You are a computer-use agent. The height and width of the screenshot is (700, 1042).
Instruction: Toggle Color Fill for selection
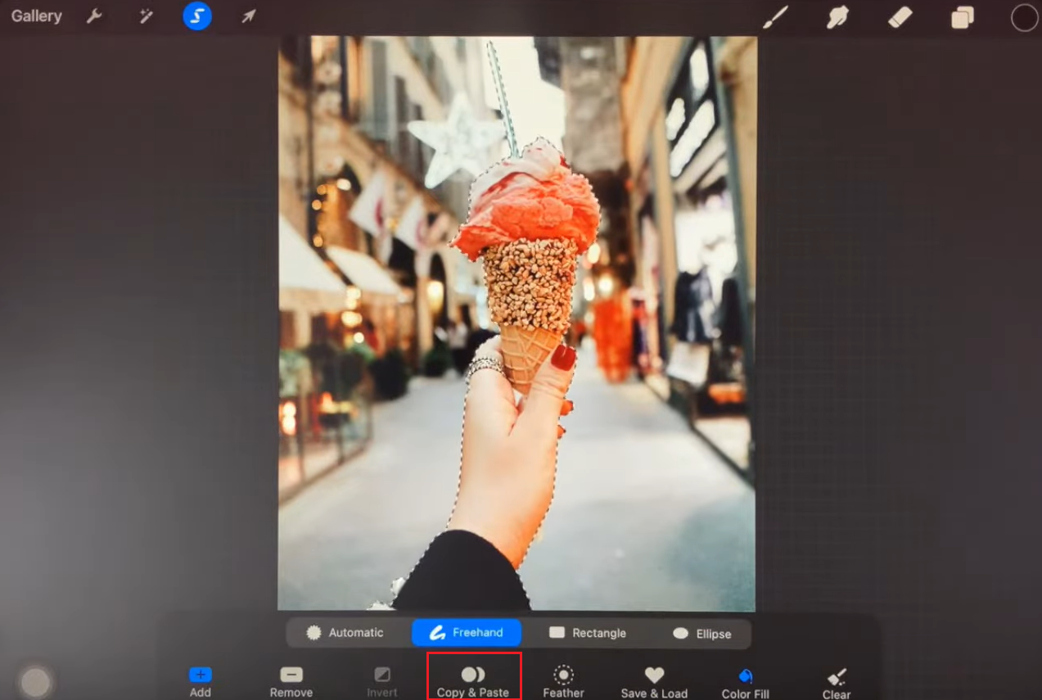tap(745, 683)
